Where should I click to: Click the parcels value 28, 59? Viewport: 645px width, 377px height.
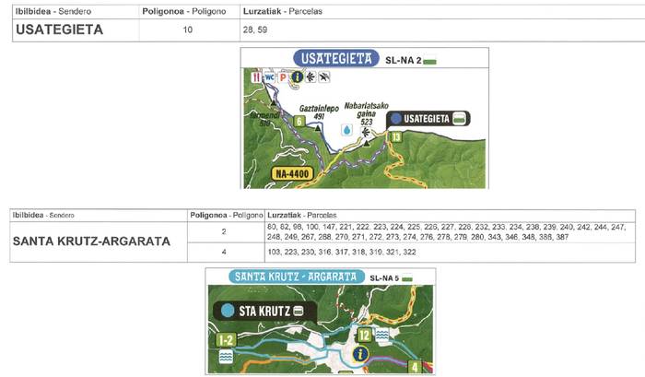pyautogui.click(x=255, y=29)
